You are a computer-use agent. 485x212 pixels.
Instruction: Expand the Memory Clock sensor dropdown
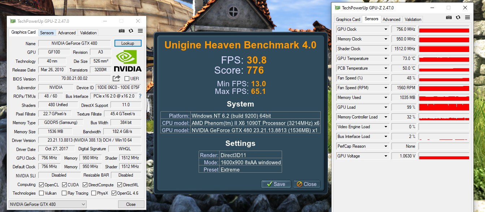(386, 39)
